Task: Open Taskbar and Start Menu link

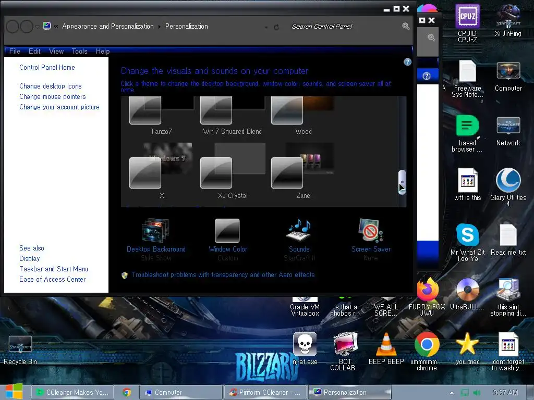Action: (x=54, y=269)
